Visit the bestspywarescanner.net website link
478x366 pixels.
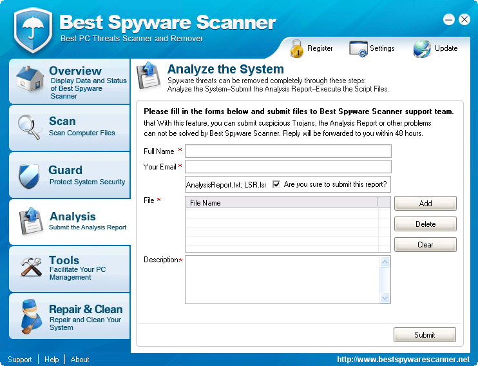coord(403,360)
